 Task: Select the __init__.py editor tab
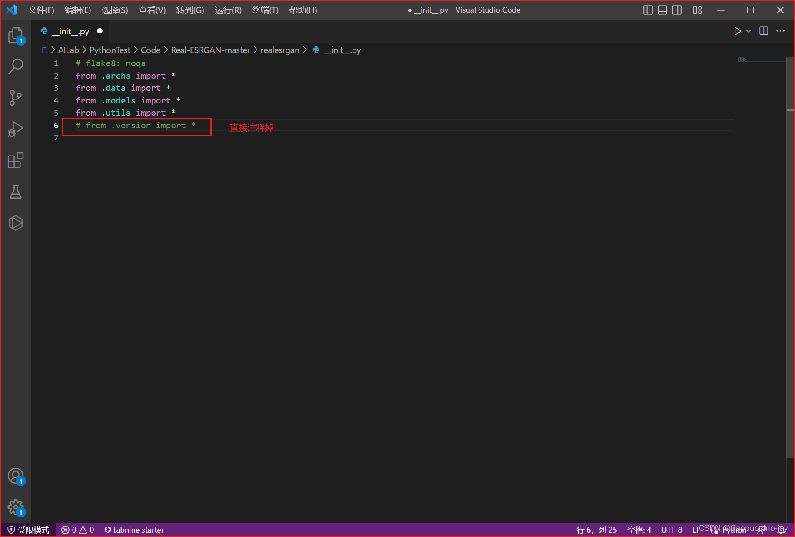70,31
